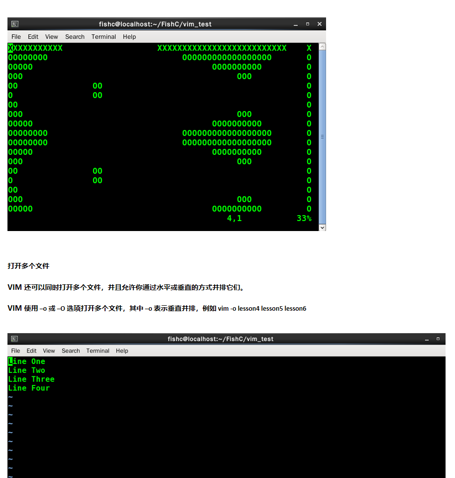The image size is (455, 478).
Task: Click the blue scrollbar thumb in the upper terminal
Action: (x=322, y=137)
